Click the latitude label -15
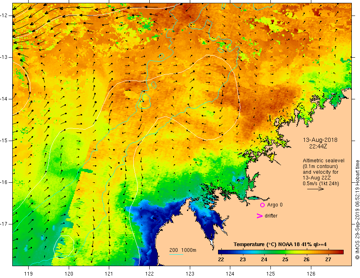Image resolution: width=360 pixels, height=278 pixels. pyautogui.click(x=4, y=141)
